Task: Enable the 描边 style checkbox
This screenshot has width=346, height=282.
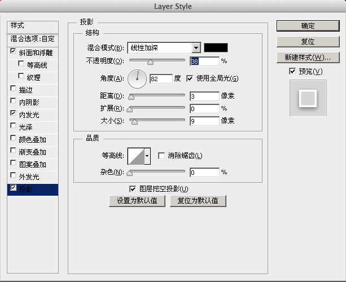Action: (x=13, y=88)
